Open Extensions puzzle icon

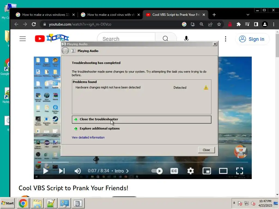click(239, 24)
